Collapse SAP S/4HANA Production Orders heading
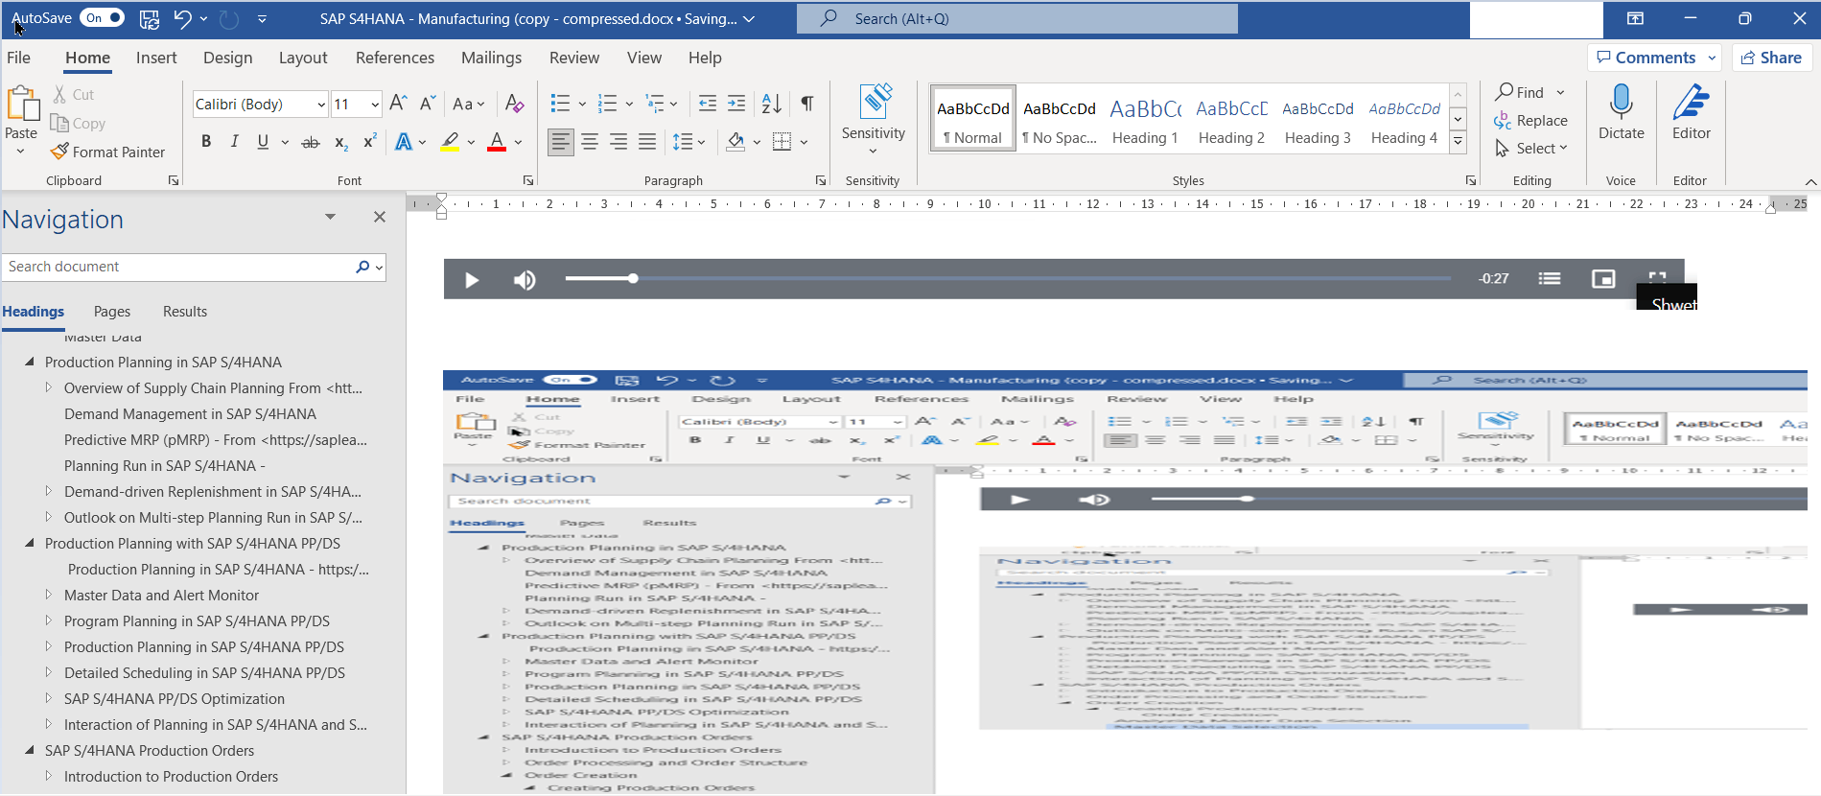The width and height of the screenshot is (1821, 796). (x=30, y=750)
